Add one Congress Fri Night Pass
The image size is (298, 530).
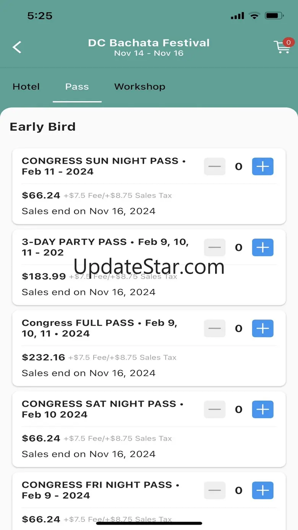click(262, 491)
